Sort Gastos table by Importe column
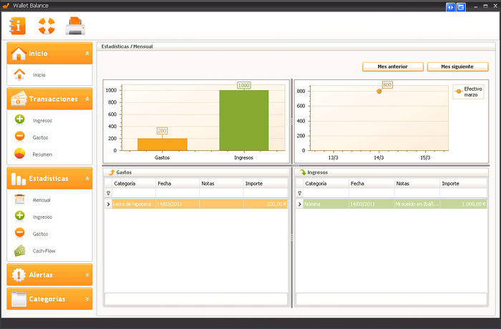Image resolution: width=501 pixels, height=329 pixels. 265,184
